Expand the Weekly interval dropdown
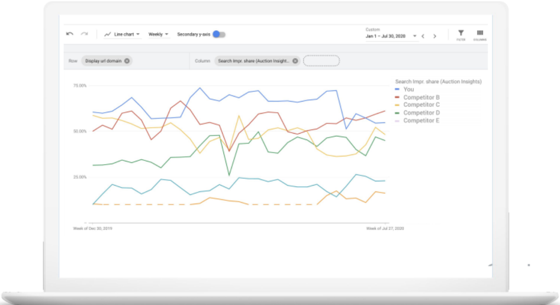560x305 pixels. pyautogui.click(x=158, y=34)
